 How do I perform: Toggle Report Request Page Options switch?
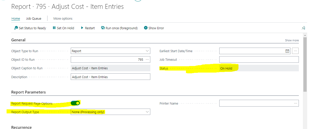[75, 103]
